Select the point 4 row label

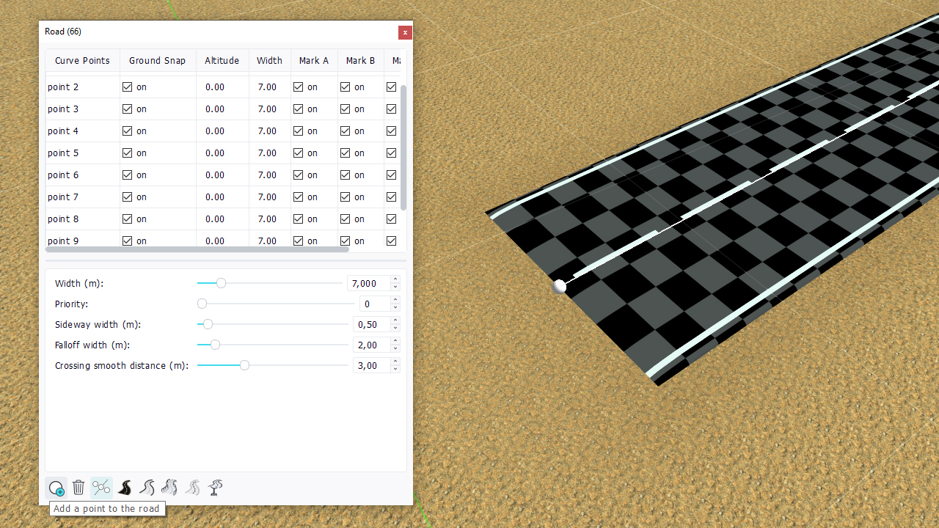[63, 131]
